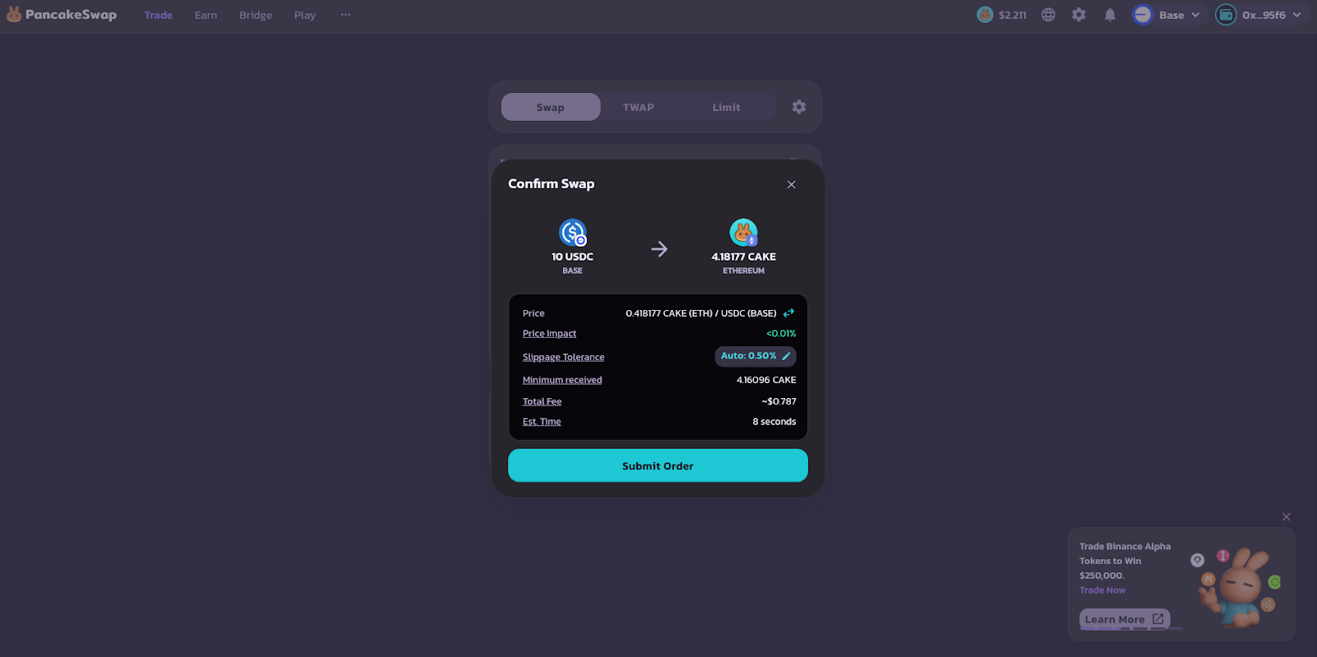Open global settings gear in header
This screenshot has height=657, width=1317.
(1079, 15)
